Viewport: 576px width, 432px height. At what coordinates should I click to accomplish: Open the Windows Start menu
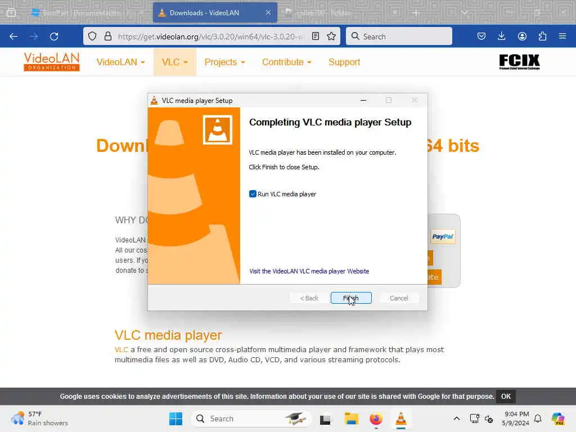tap(175, 418)
